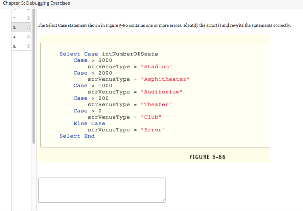Click inside the answer text box
The width and height of the screenshot is (303, 211).
[x=102, y=190]
